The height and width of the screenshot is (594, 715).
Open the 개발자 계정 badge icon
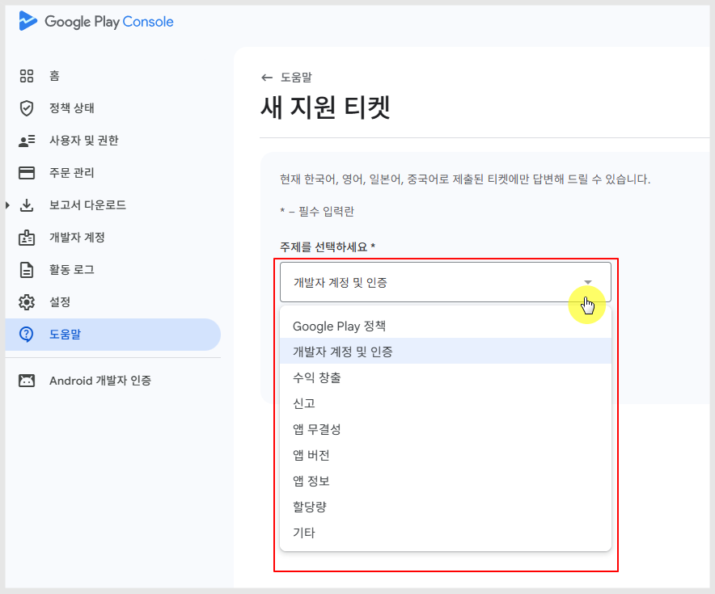pyautogui.click(x=27, y=238)
